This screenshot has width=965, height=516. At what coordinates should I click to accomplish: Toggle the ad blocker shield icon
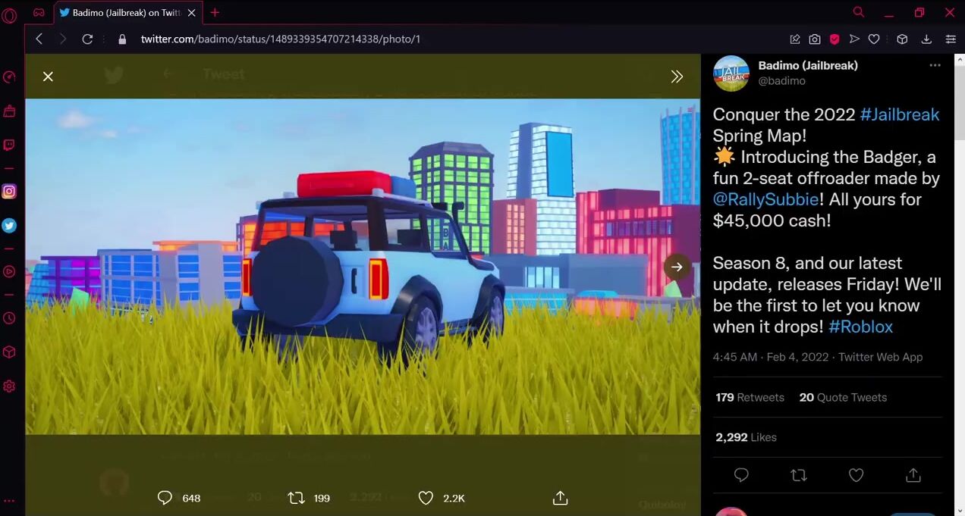pyautogui.click(x=834, y=39)
